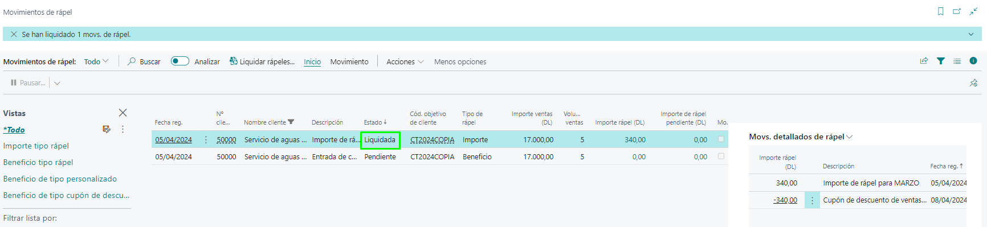
Task: Open the more options dots for Todo view
Action: click(123, 129)
